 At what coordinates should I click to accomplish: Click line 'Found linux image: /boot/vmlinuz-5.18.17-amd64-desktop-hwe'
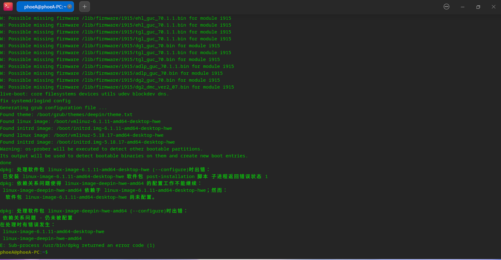82,135
